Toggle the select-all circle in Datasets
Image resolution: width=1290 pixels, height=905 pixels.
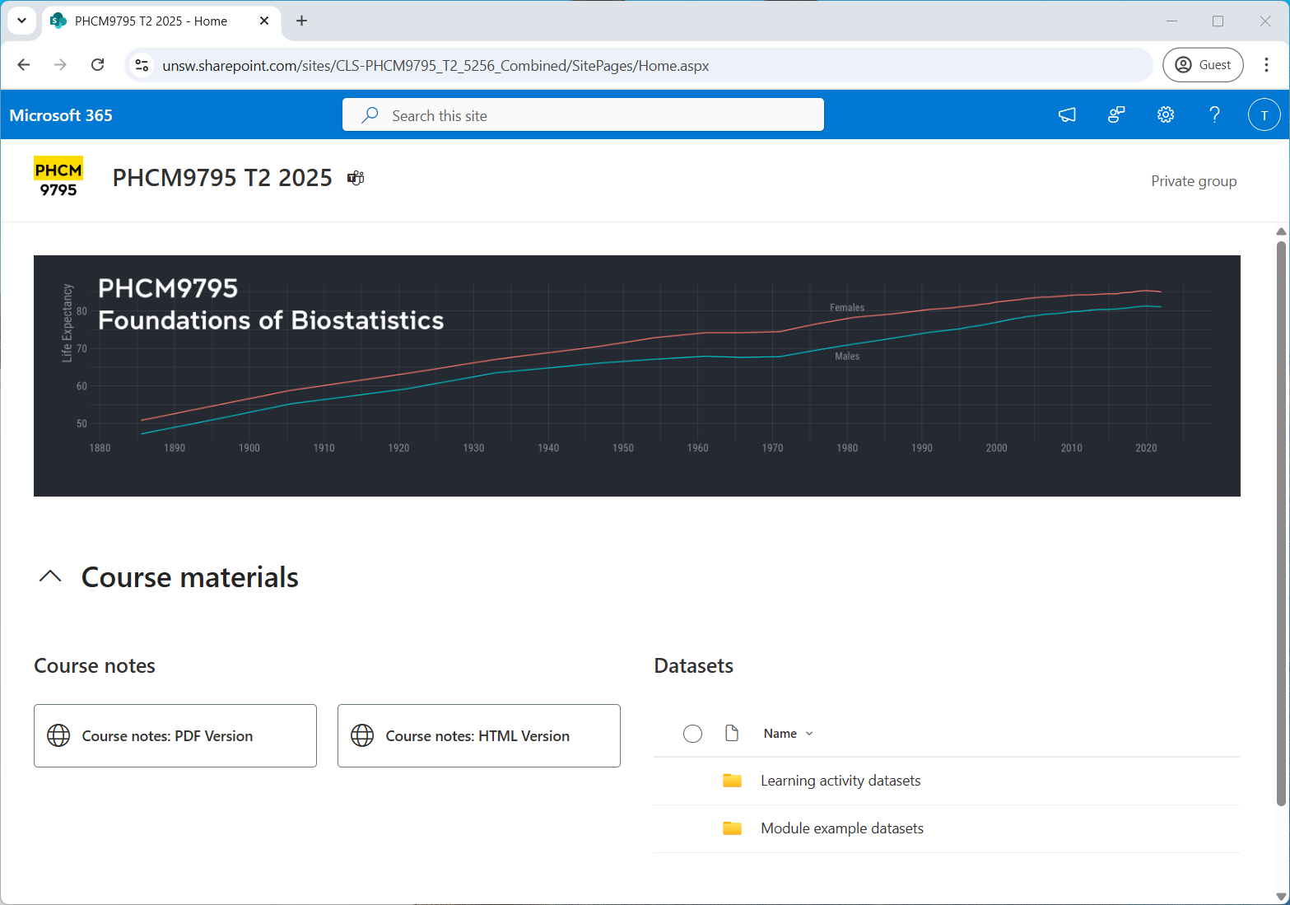[692, 734]
